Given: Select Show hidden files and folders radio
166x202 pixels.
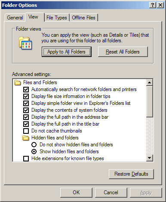Looking at the screenshot, I should pyautogui.click(x=34, y=151).
